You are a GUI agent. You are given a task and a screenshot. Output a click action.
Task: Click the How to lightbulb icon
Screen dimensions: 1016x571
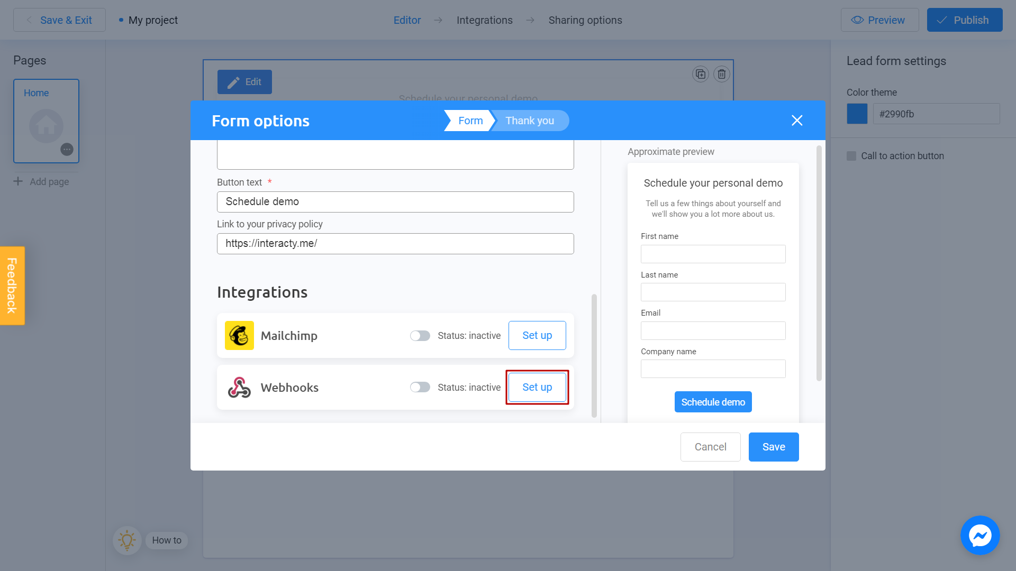pos(128,539)
